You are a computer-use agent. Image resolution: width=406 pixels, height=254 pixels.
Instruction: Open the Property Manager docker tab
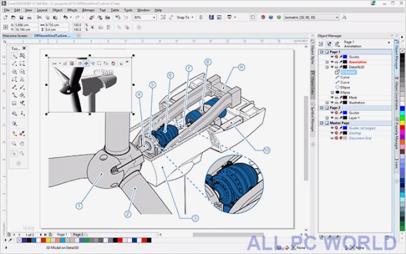pos(396,133)
